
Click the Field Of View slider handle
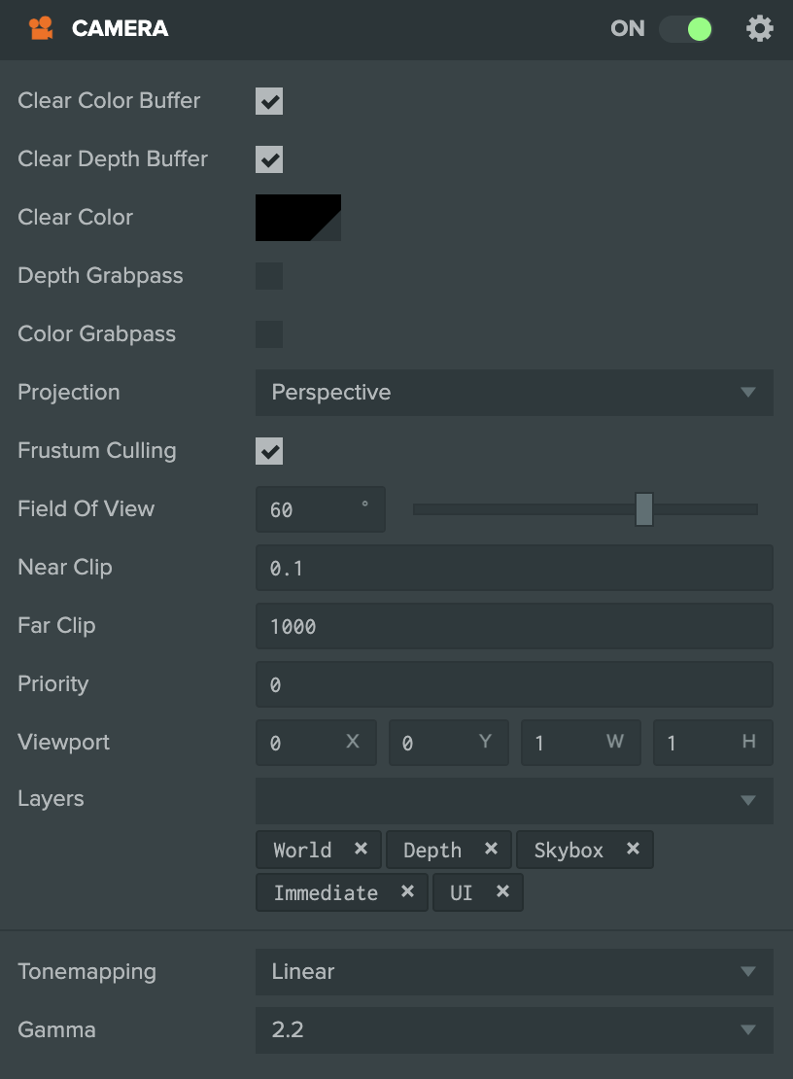click(643, 509)
